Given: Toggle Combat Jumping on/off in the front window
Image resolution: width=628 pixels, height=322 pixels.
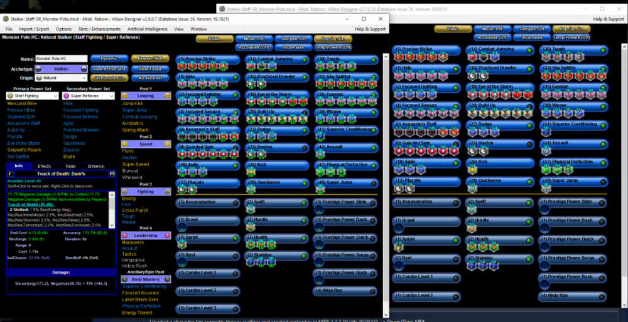Looking at the screenshot, I should [304, 60].
